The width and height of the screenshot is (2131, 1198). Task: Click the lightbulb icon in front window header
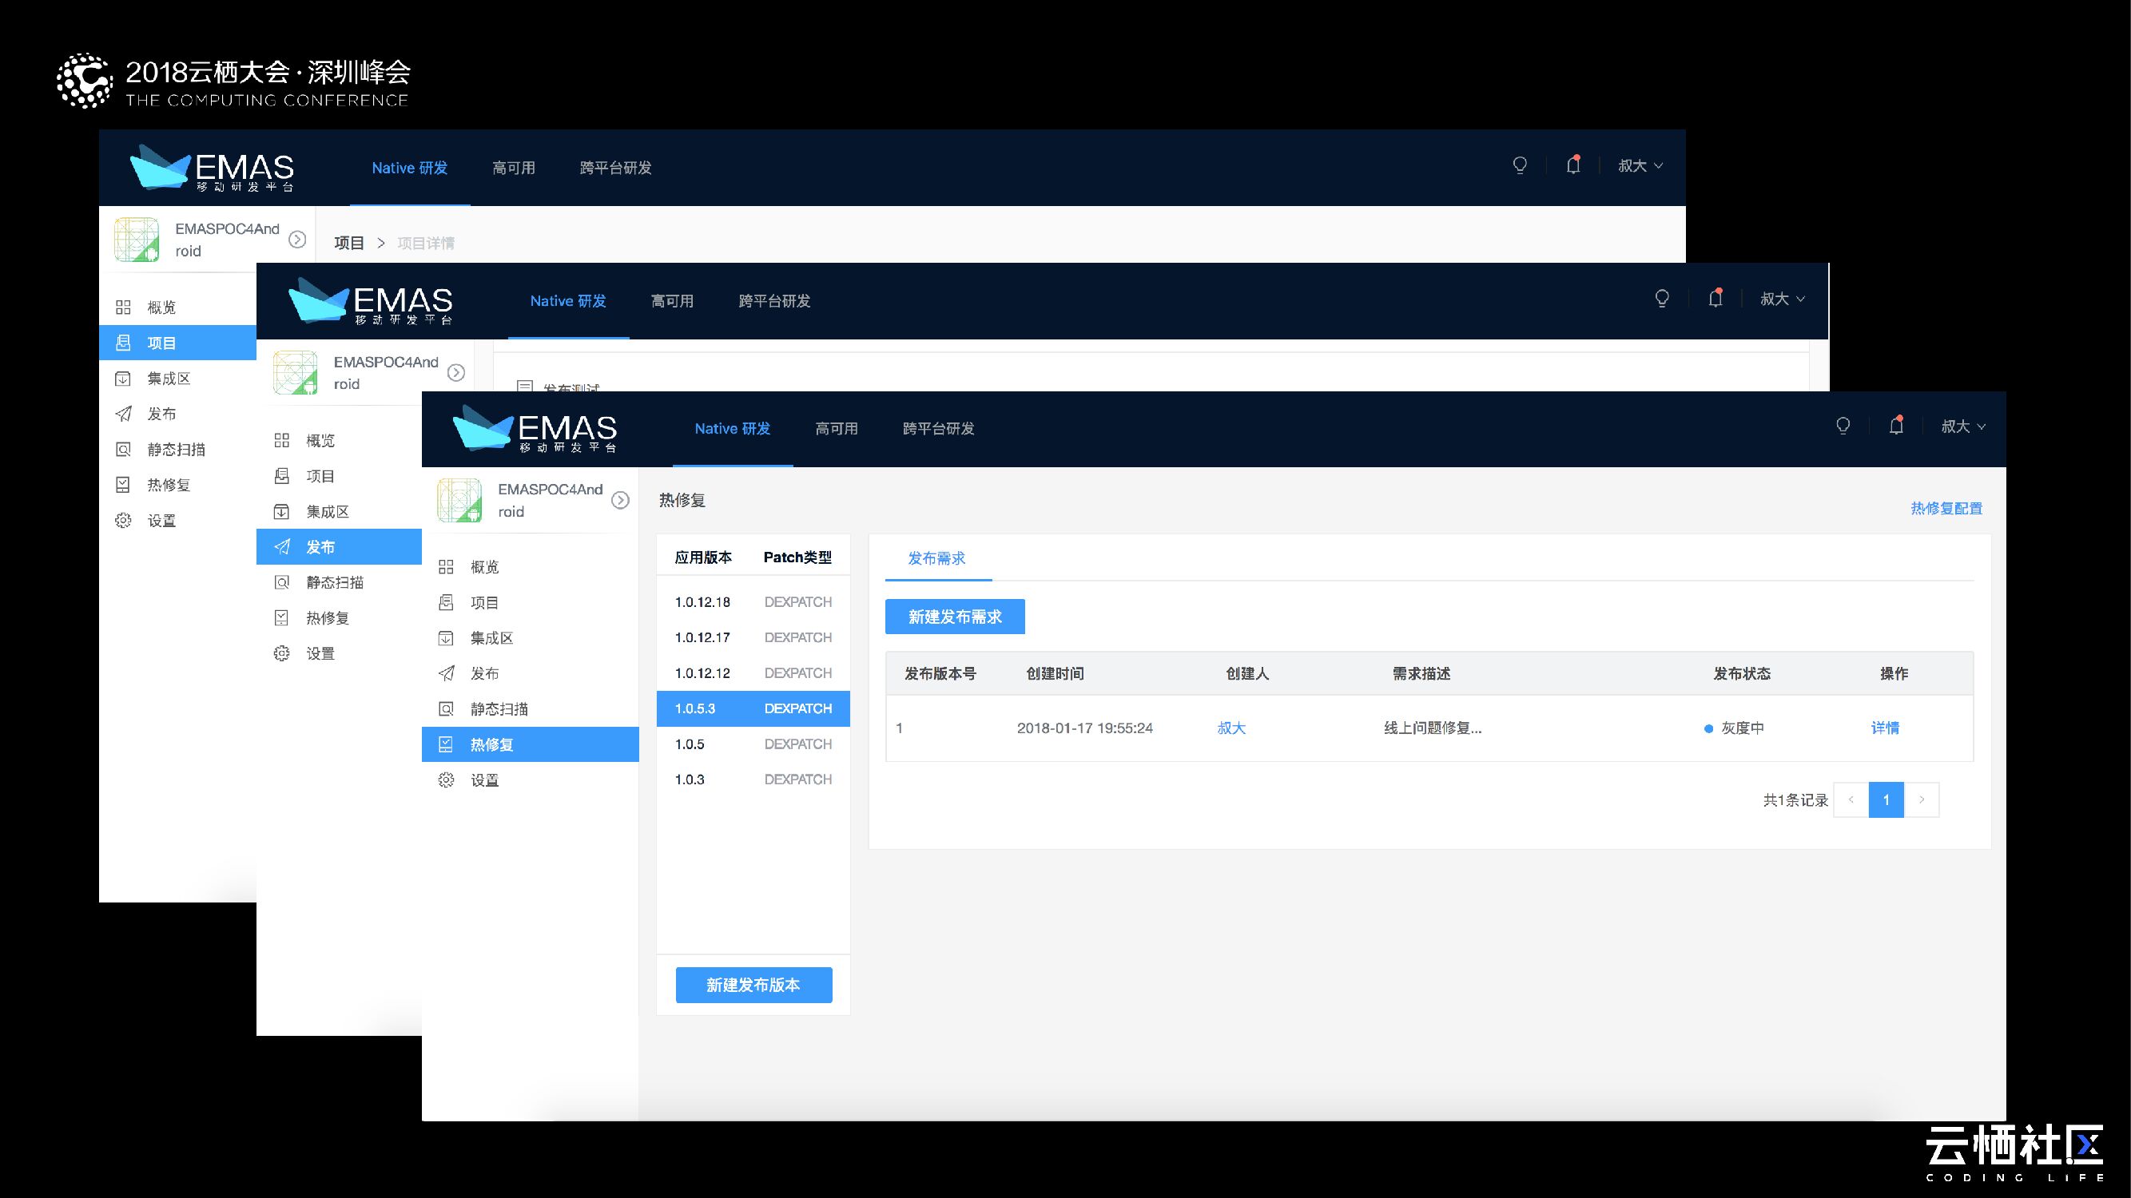click(1843, 426)
